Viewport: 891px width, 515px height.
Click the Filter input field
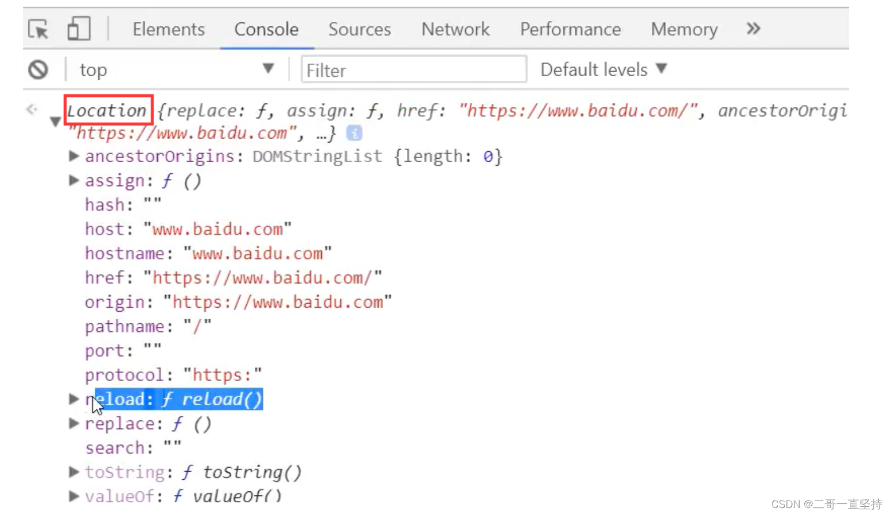413,70
